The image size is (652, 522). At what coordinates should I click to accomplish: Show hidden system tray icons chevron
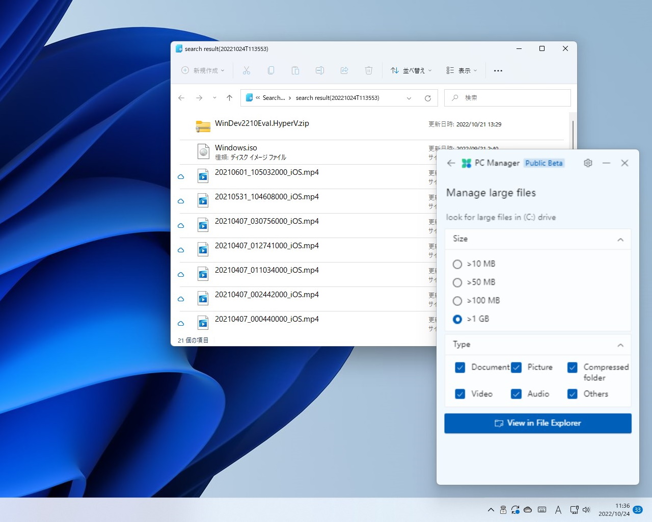tap(491, 510)
